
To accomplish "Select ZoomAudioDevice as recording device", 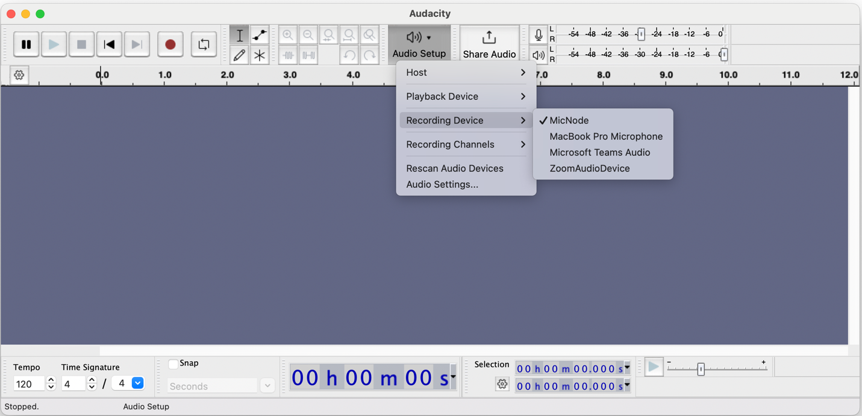I will tap(590, 168).
